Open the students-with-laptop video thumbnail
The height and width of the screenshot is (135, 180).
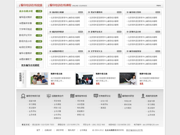[39, 78]
